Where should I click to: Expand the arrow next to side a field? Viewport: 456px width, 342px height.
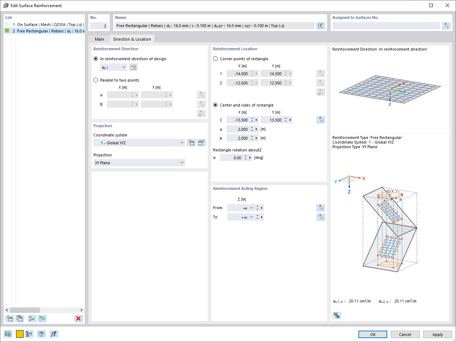(x=256, y=129)
